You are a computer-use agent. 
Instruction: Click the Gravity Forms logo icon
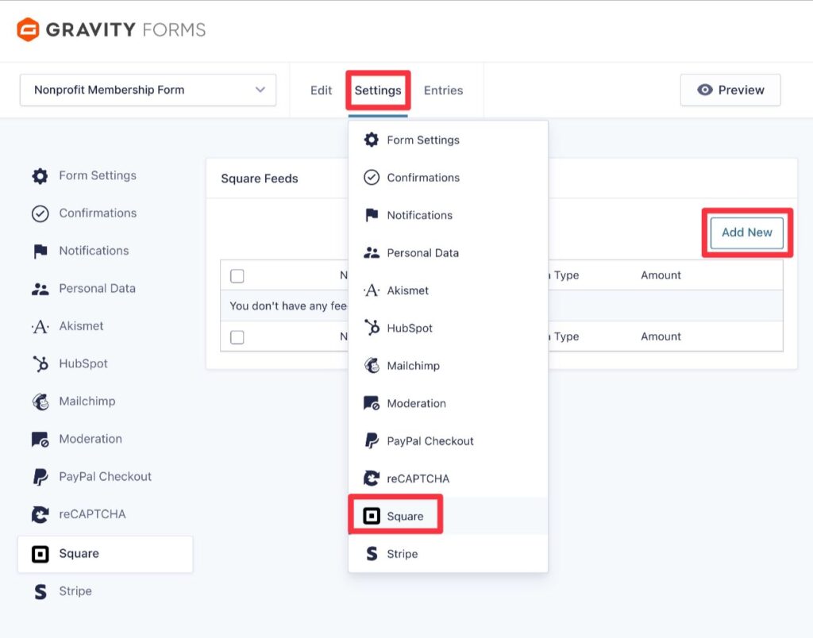[28, 29]
